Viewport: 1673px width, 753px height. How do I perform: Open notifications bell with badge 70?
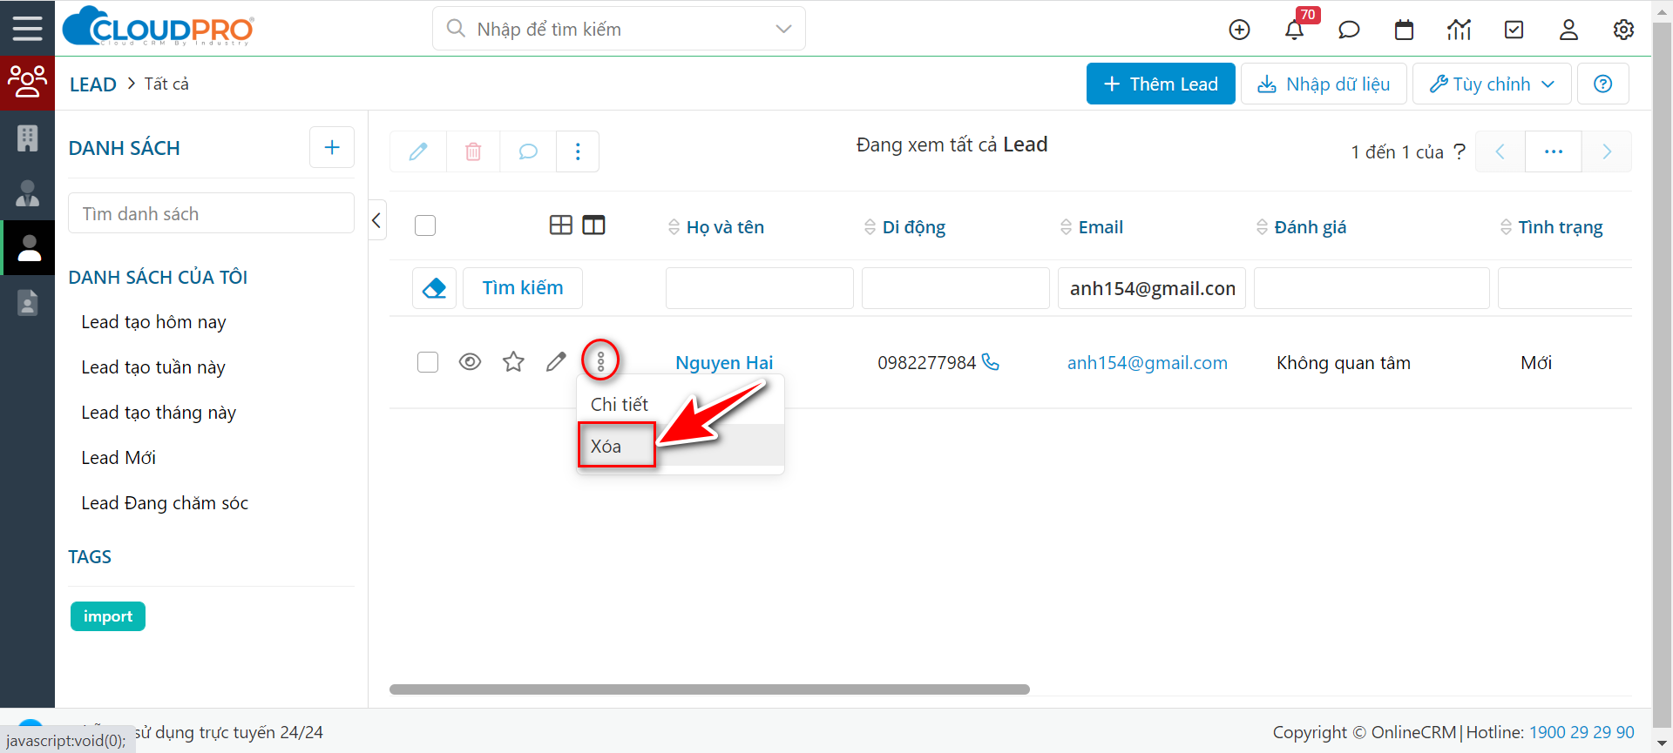[1295, 30]
